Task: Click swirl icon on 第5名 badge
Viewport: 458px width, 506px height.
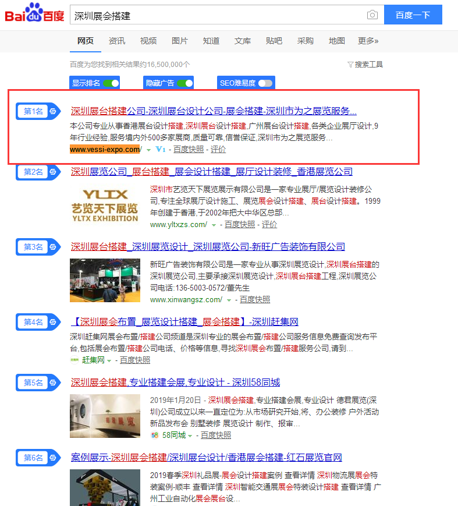Action: (x=53, y=383)
